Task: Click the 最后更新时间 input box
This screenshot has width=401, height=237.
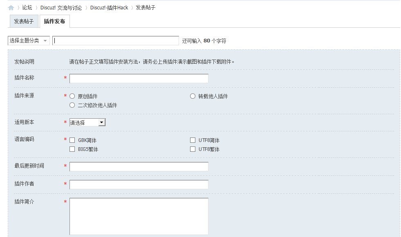Action: point(138,166)
